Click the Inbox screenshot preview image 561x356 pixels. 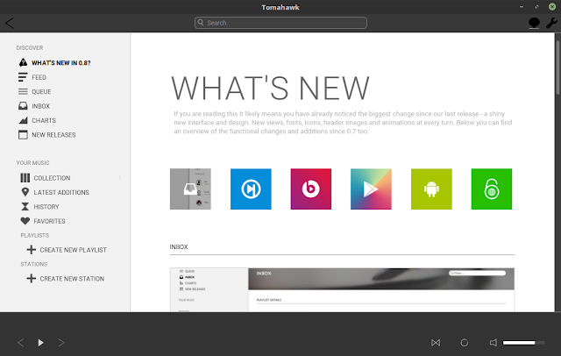[x=342, y=290]
